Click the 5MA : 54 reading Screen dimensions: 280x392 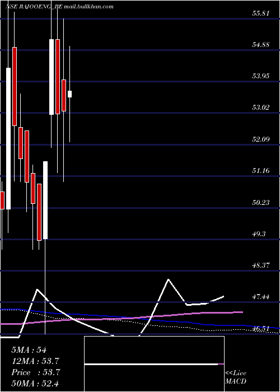click(x=29, y=350)
